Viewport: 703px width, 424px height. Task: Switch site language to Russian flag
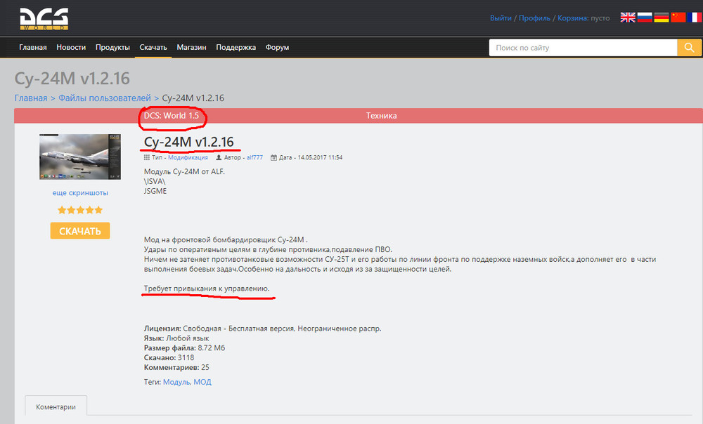pyautogui.click(x=645, y=18)
